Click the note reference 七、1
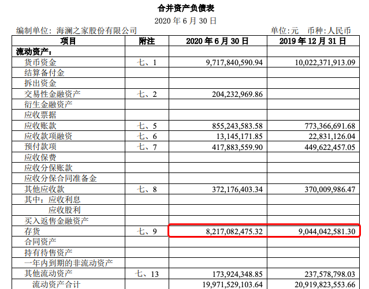This screenshot has height=289, width=369. pyautogui.click(x=147, y=62)
